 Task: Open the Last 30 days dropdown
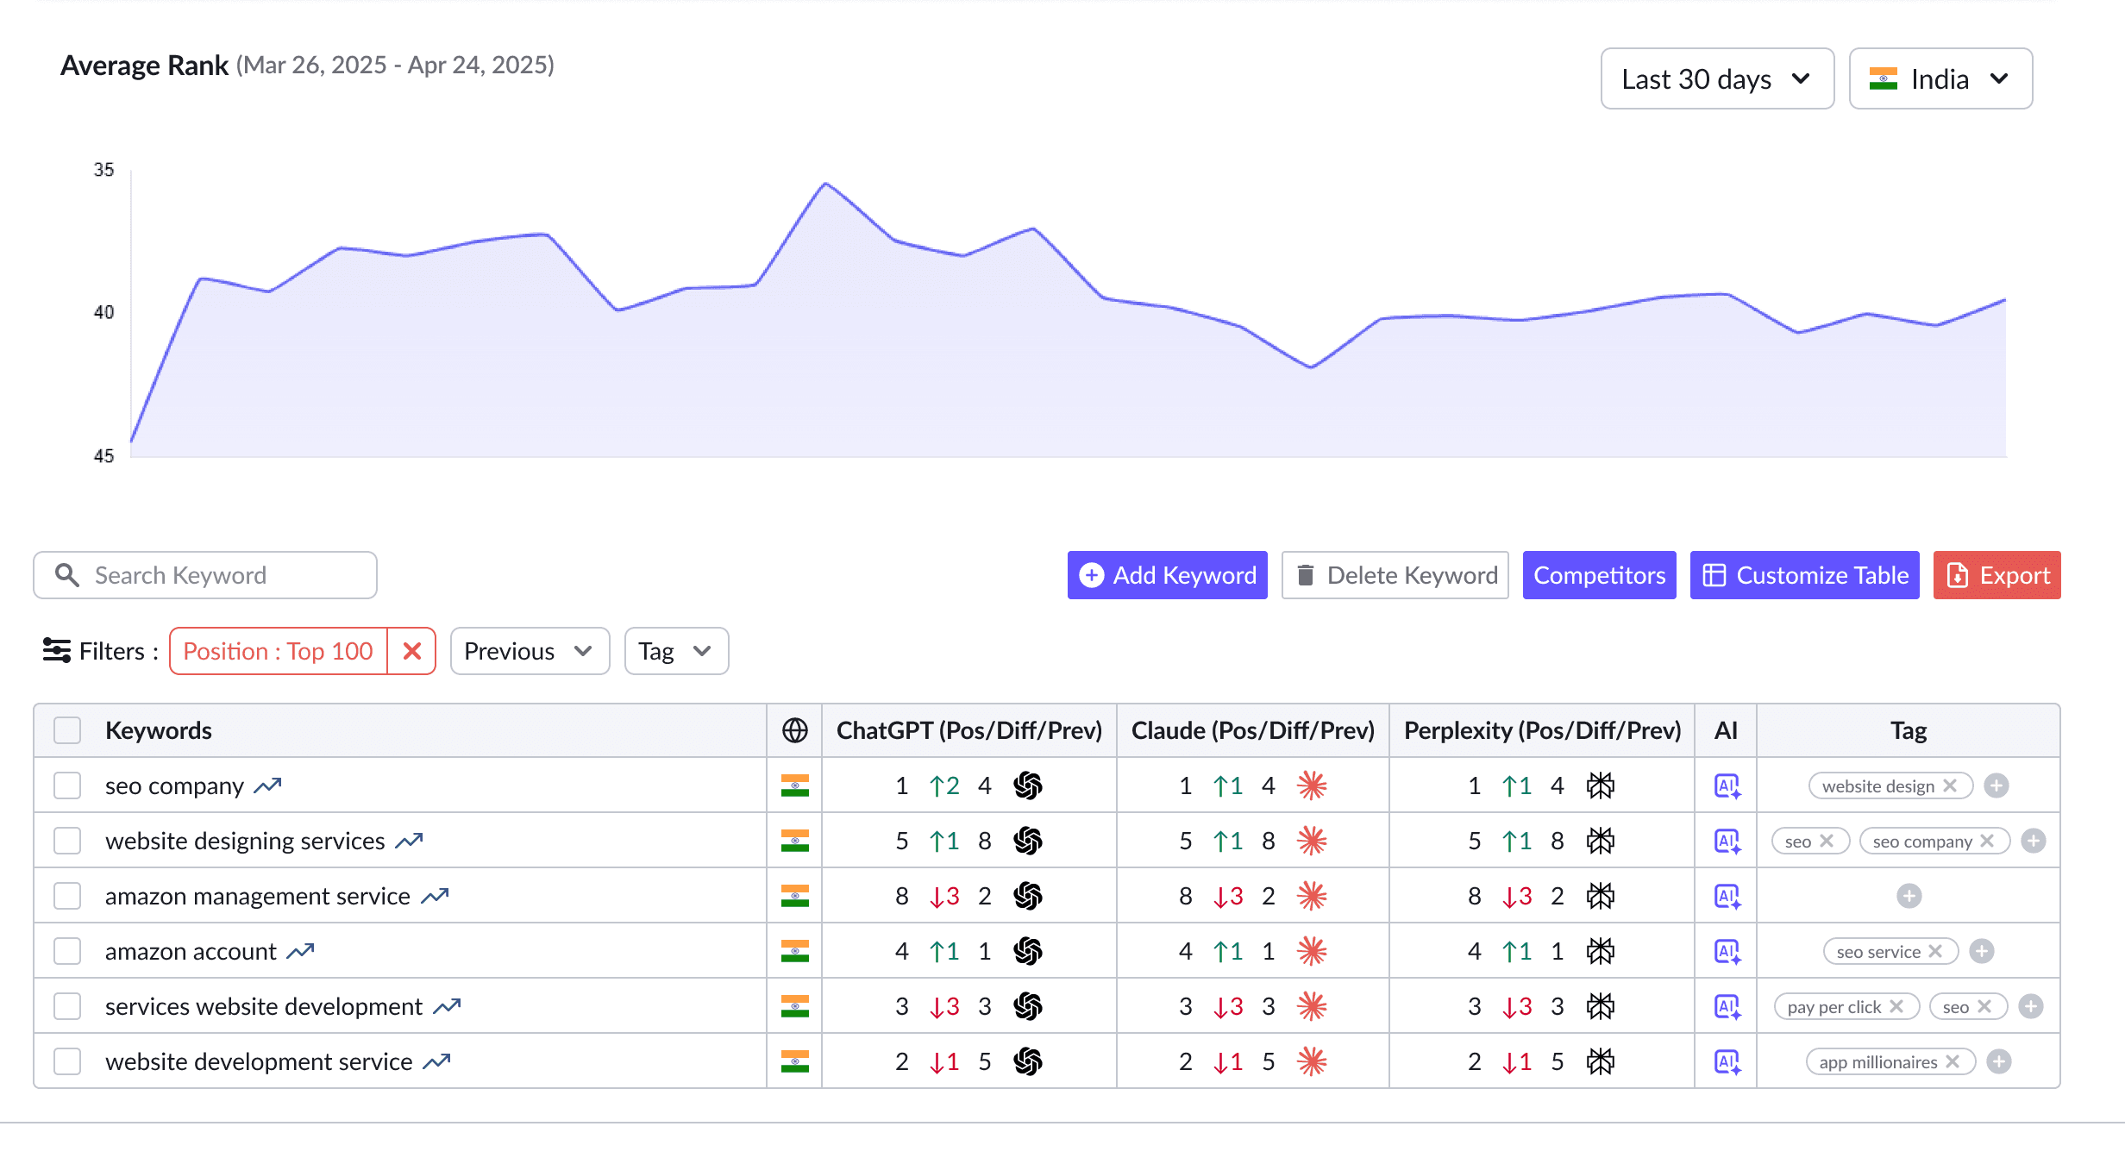1716,78
